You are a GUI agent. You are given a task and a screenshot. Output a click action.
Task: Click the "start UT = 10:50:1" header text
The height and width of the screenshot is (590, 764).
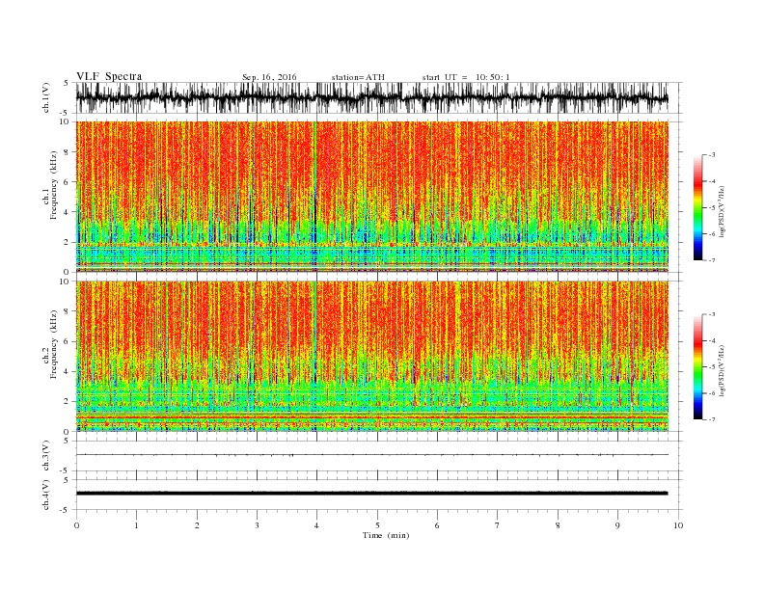pos(466,77)
